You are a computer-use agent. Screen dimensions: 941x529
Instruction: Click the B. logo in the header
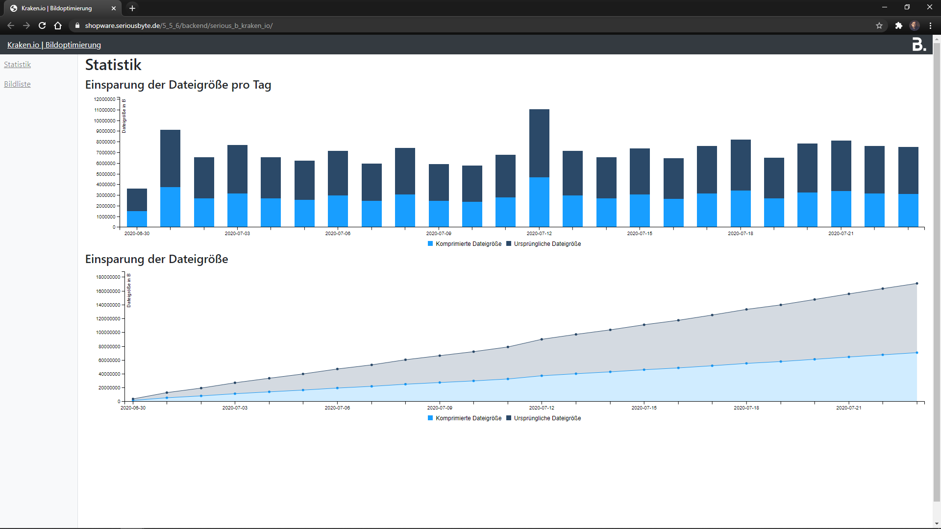tap(919, 45)
